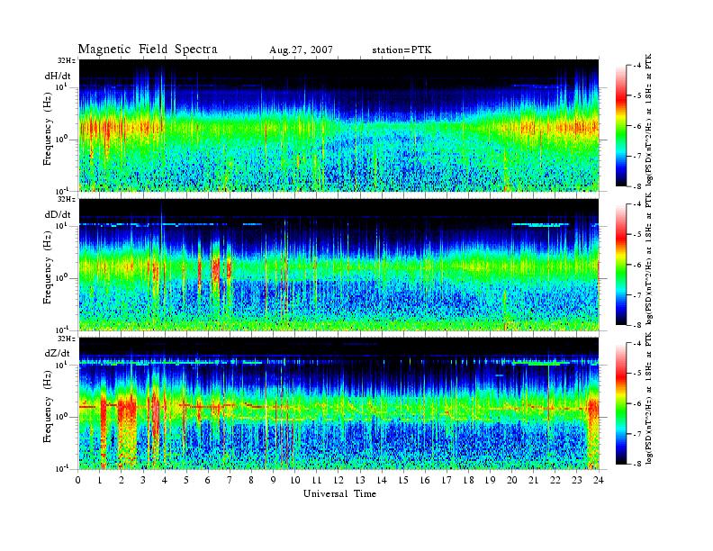Click hour tick label "9" on time axis
The image size is (713, 551).
point(274,480)
